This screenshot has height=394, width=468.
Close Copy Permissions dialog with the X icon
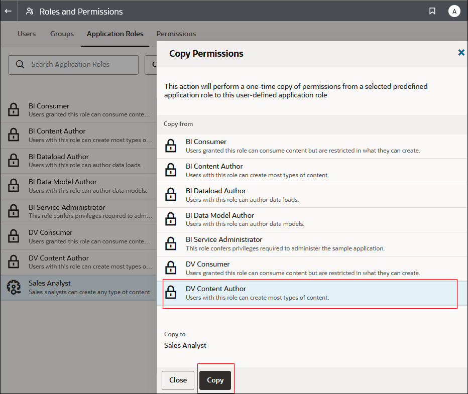(461, 53)
